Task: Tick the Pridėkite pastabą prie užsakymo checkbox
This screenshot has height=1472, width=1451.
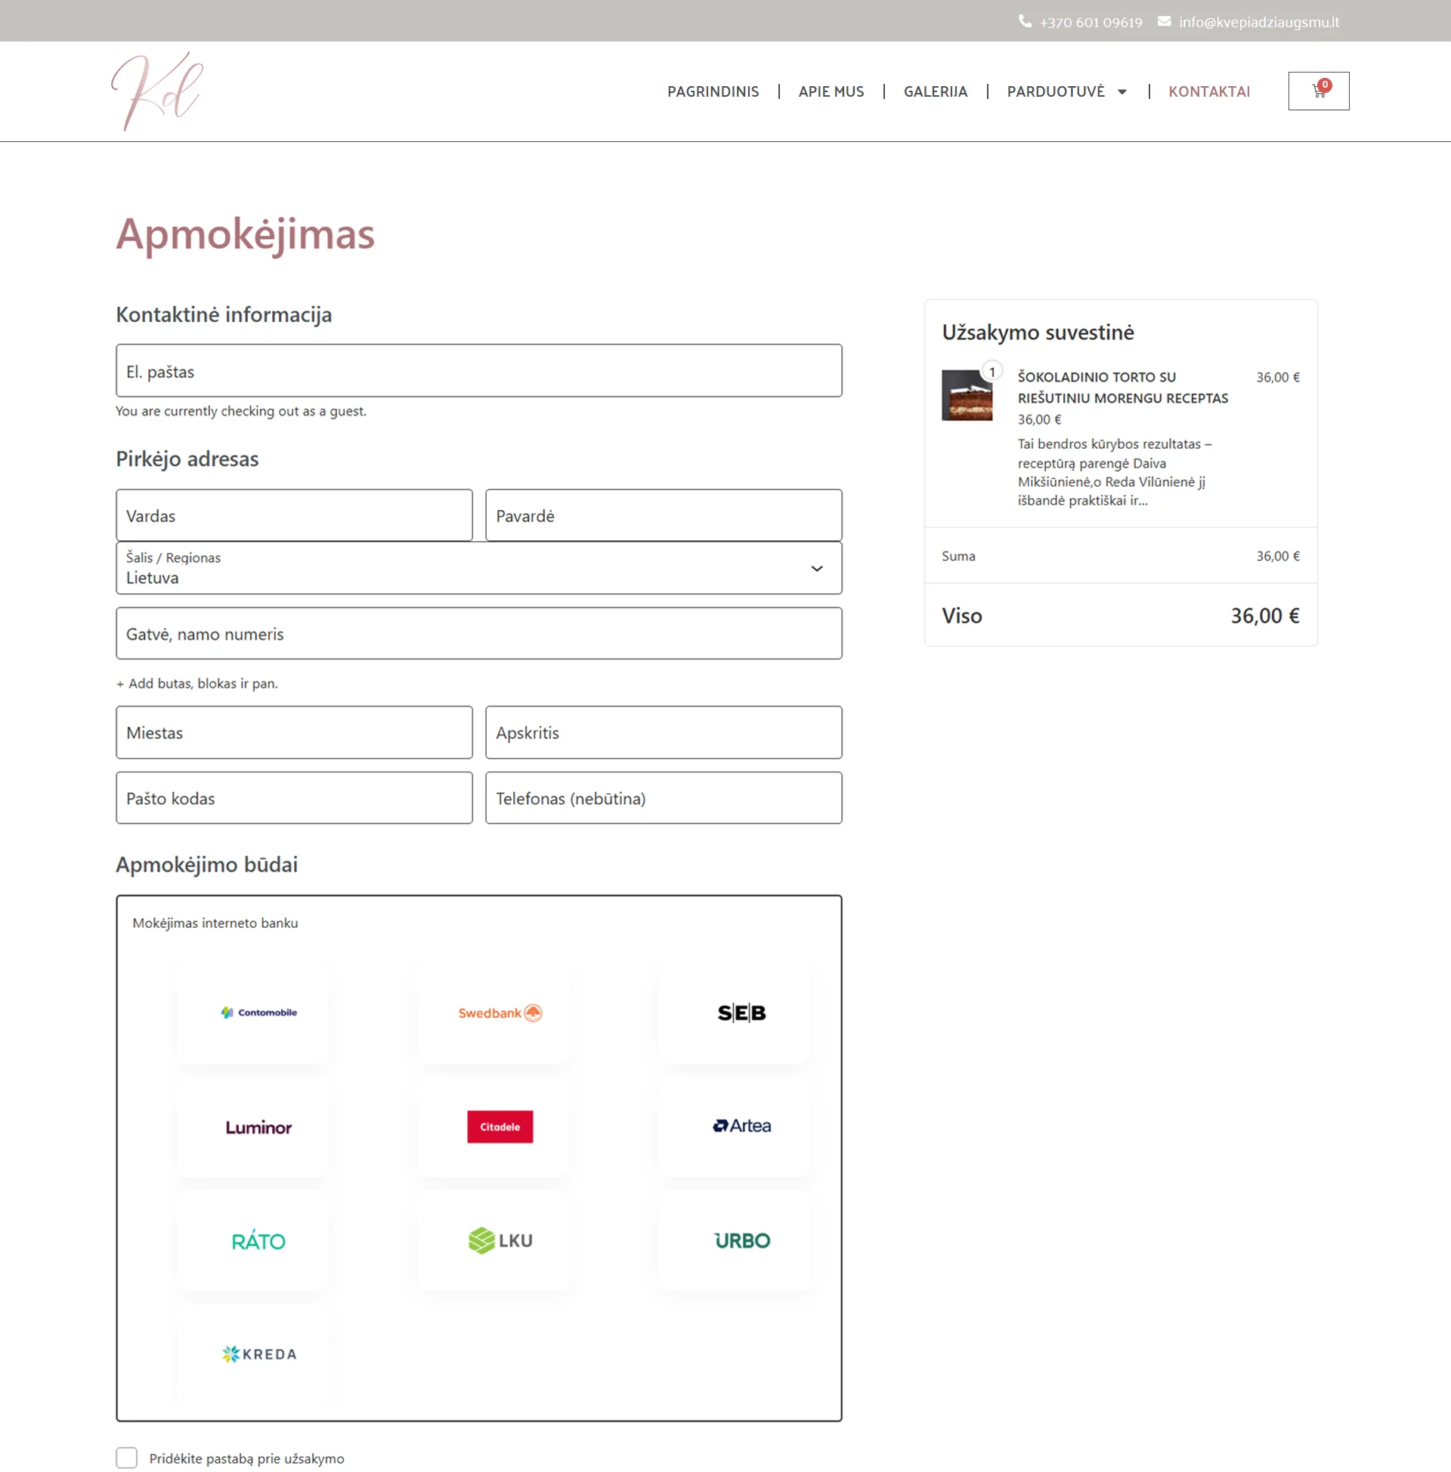Action: pyautogui.click(x=126, y=1458)
